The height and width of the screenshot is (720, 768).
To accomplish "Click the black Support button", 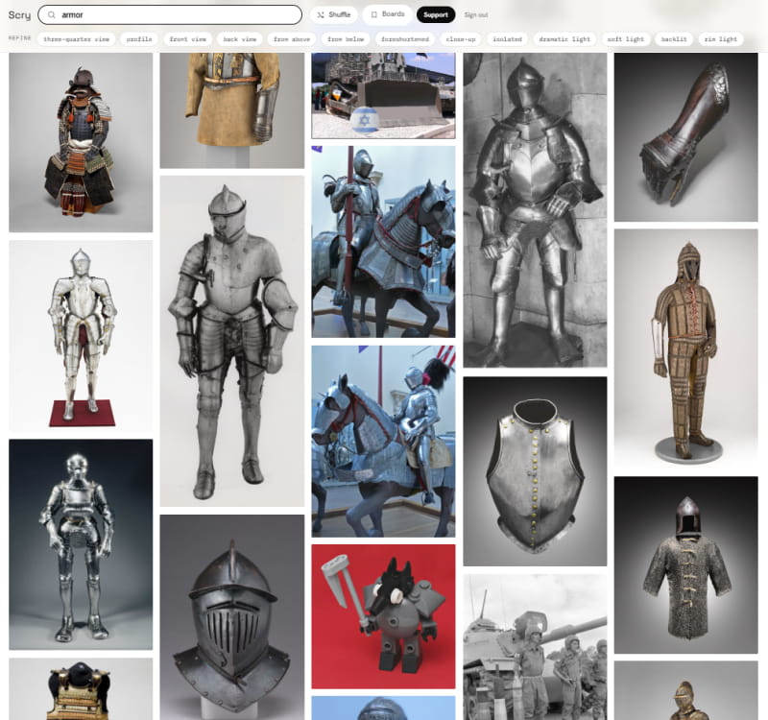I will pos(436,14).
